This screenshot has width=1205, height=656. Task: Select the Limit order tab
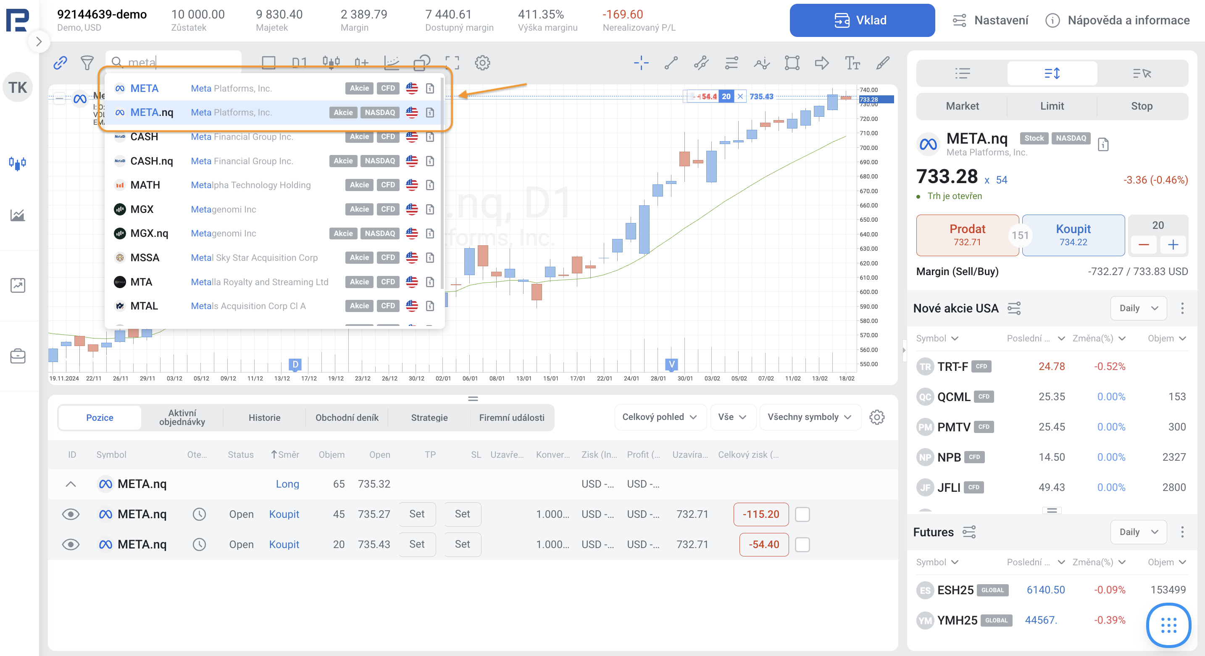(1052, 106)
